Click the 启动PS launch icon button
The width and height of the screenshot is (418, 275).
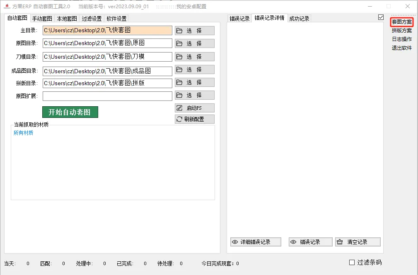[179, 108]
